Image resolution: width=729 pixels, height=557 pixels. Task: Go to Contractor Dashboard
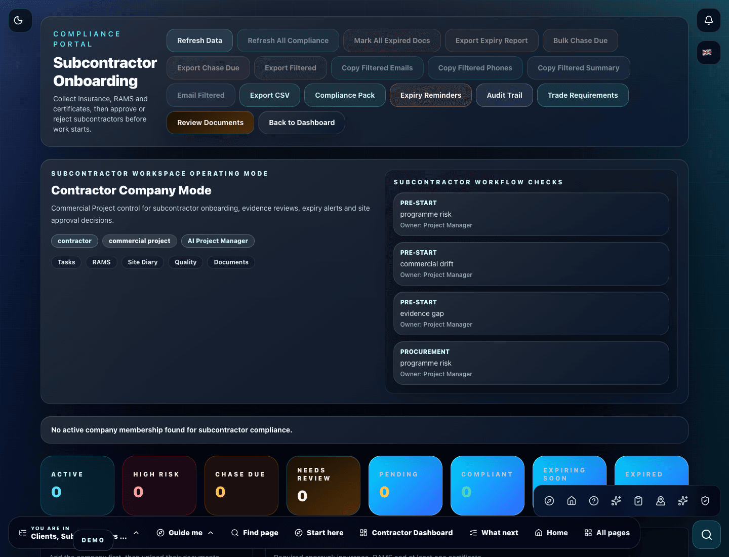click(x=406, y=533)
